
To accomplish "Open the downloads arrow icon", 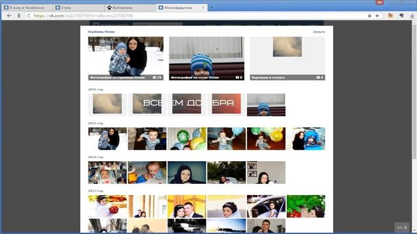I will (x=412, y=16).
